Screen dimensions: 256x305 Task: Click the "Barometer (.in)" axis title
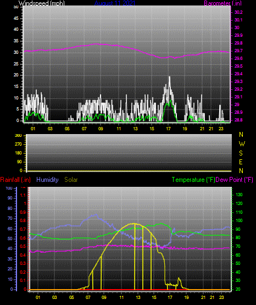222,3
